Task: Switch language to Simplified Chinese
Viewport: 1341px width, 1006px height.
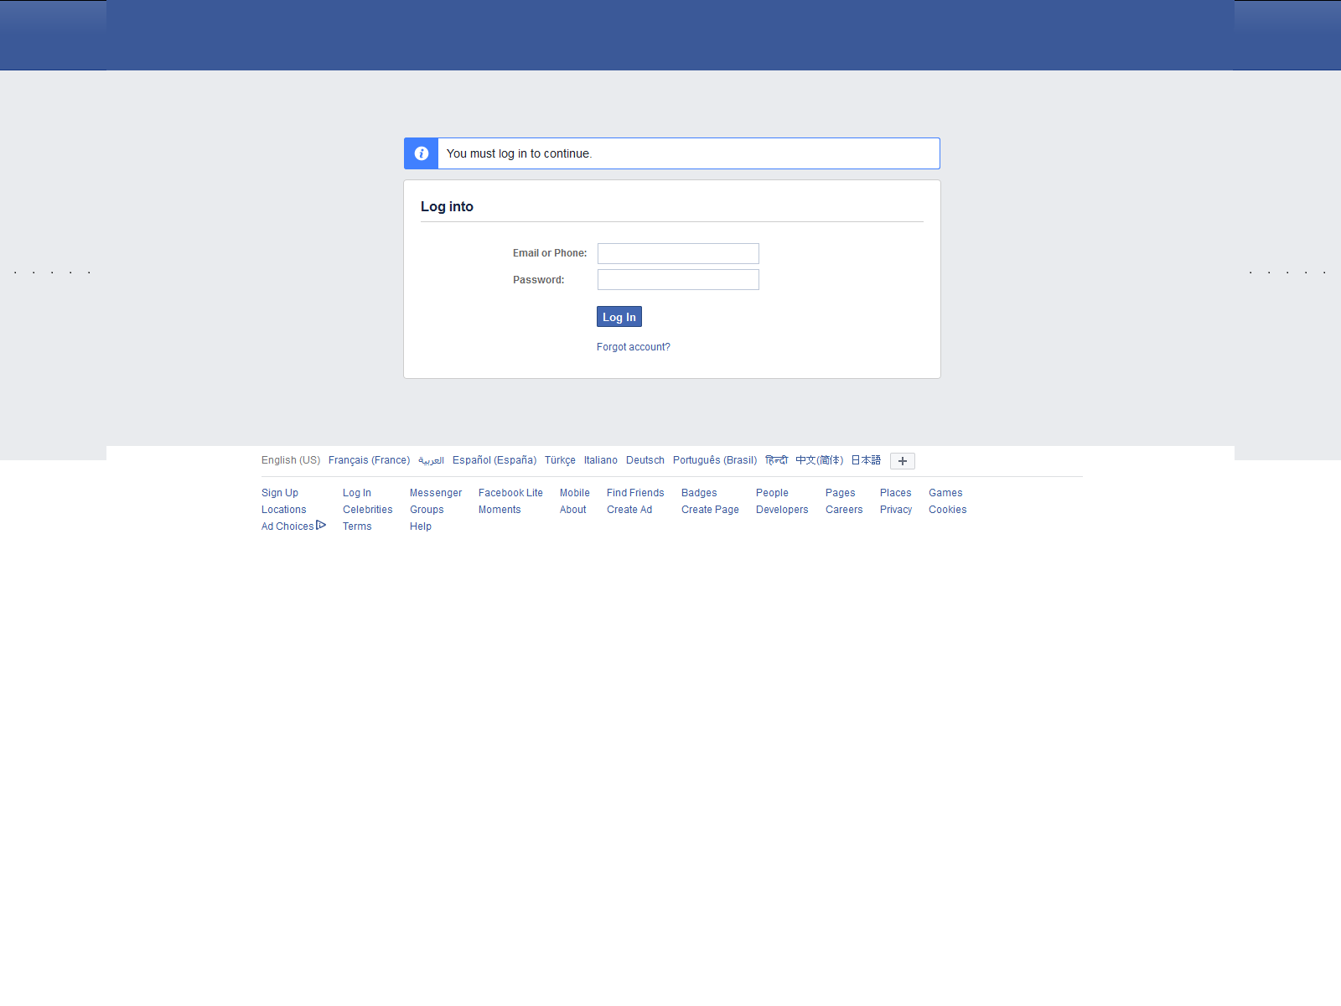Action: point(820,460)
